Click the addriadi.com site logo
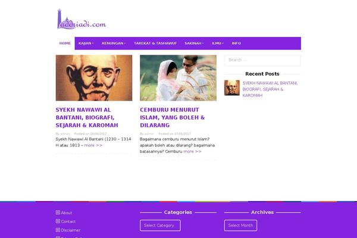The image size is (357, 238). tap(82, 19)
